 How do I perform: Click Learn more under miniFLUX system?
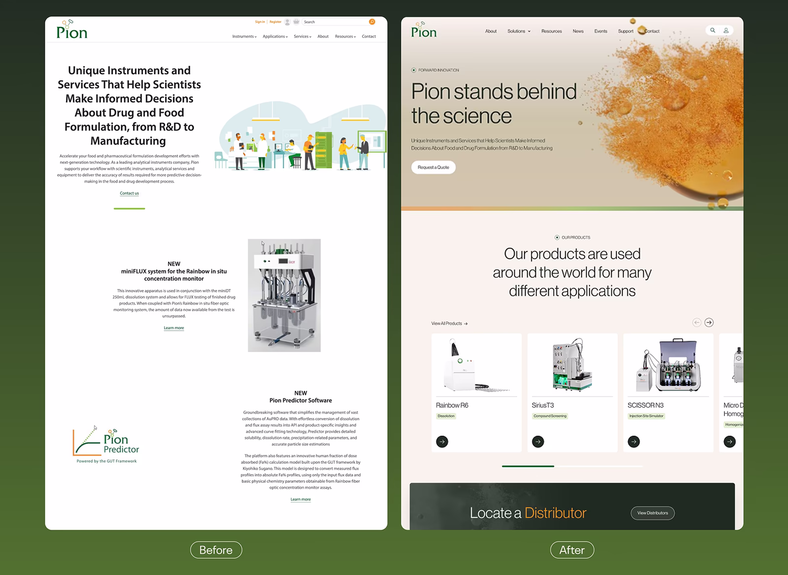(174, 328)
